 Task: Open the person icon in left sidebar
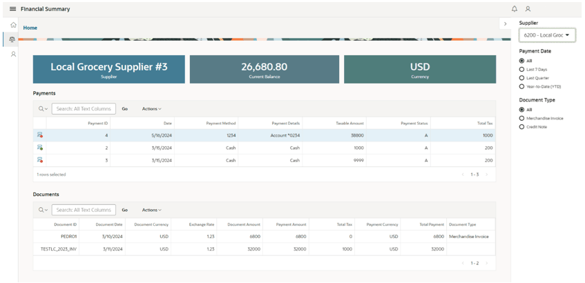point(13,54)
